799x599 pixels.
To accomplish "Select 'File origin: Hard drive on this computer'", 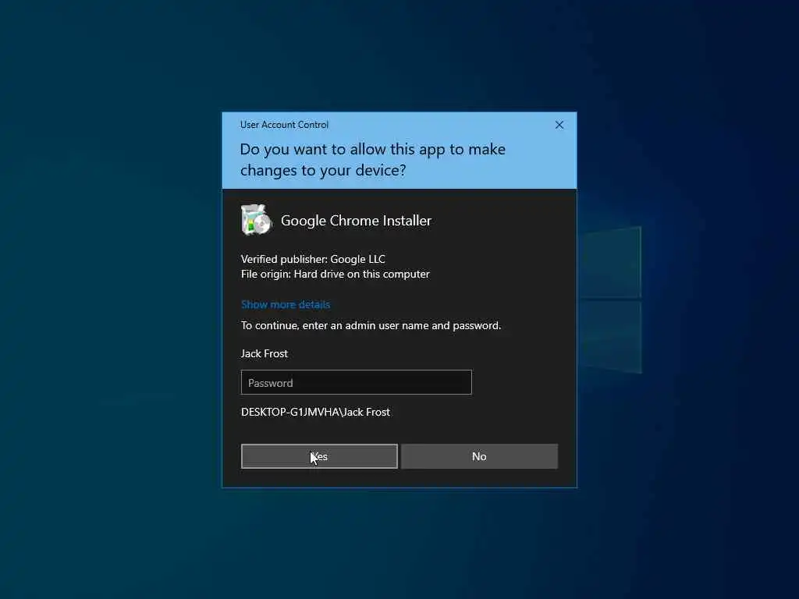I will point(336,274).
